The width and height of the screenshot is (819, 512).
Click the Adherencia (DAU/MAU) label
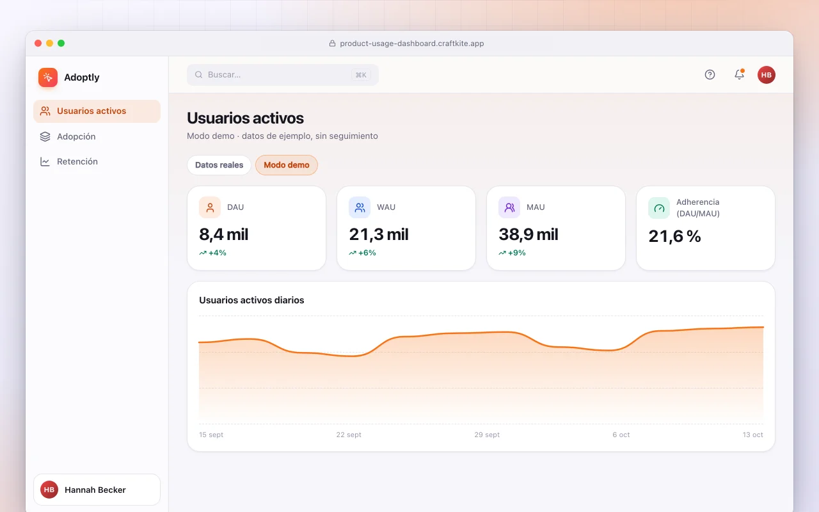(698, 208)
